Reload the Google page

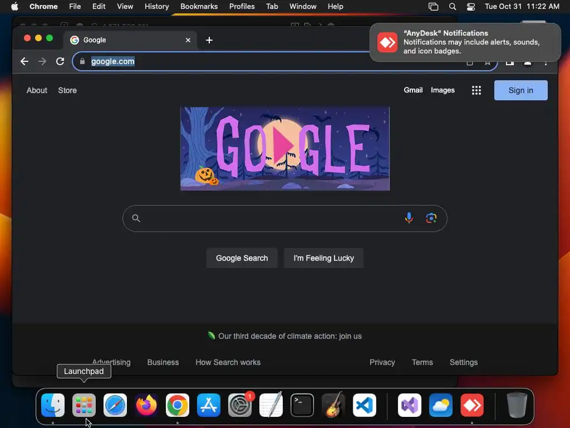point(60,61)
